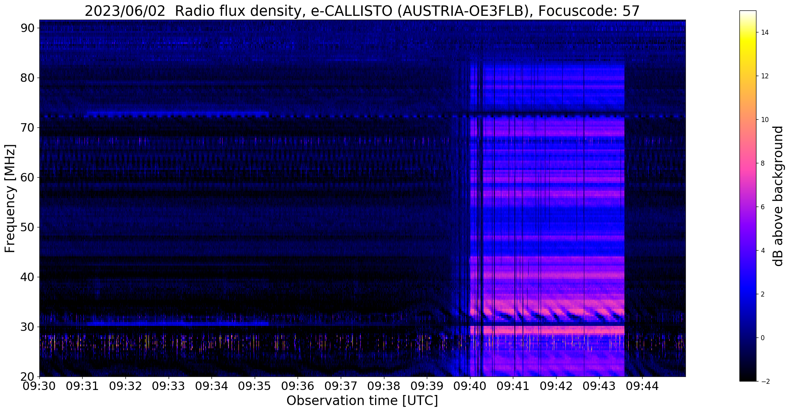
Task: Click the colorbar tick label 8
Action: pyautogui.click(x=762, y=163)
